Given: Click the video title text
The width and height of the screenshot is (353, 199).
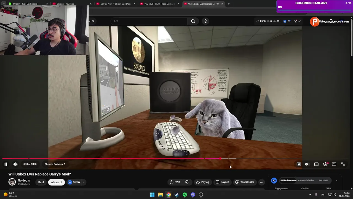Looking at the screenshot, I should (40, 174).
